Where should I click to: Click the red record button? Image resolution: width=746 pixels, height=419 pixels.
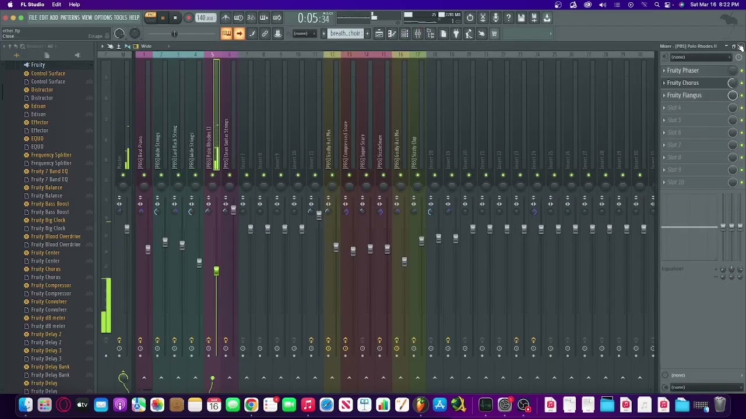click(188, 18)
